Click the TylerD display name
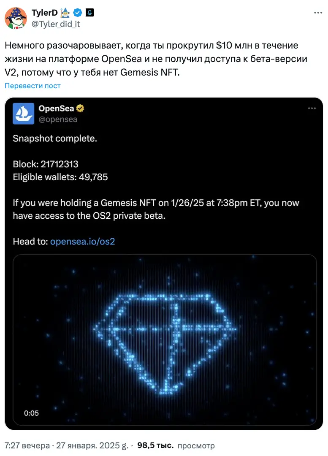The height and width of the screenshot is (456, 328). tap(44, 13)
